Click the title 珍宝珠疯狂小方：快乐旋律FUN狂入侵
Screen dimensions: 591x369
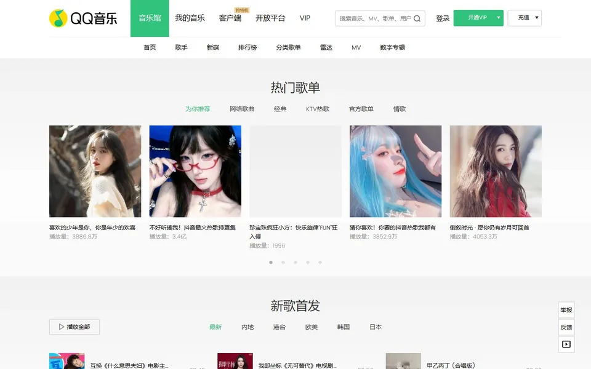click(x=294, y=232)
